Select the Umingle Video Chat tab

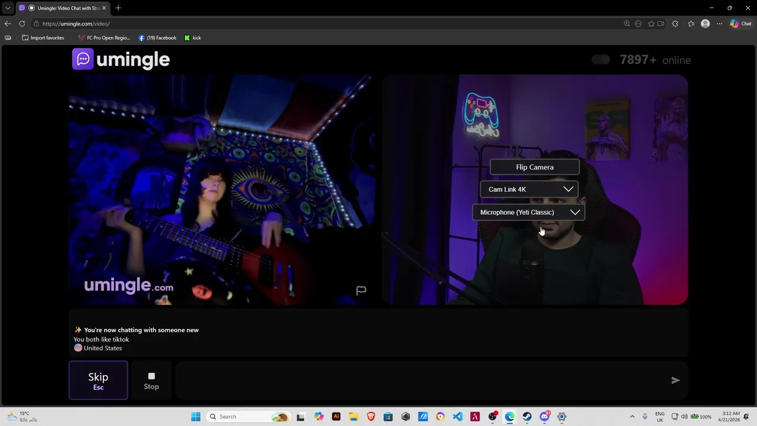pyautogui.click(x=63, y=8)
